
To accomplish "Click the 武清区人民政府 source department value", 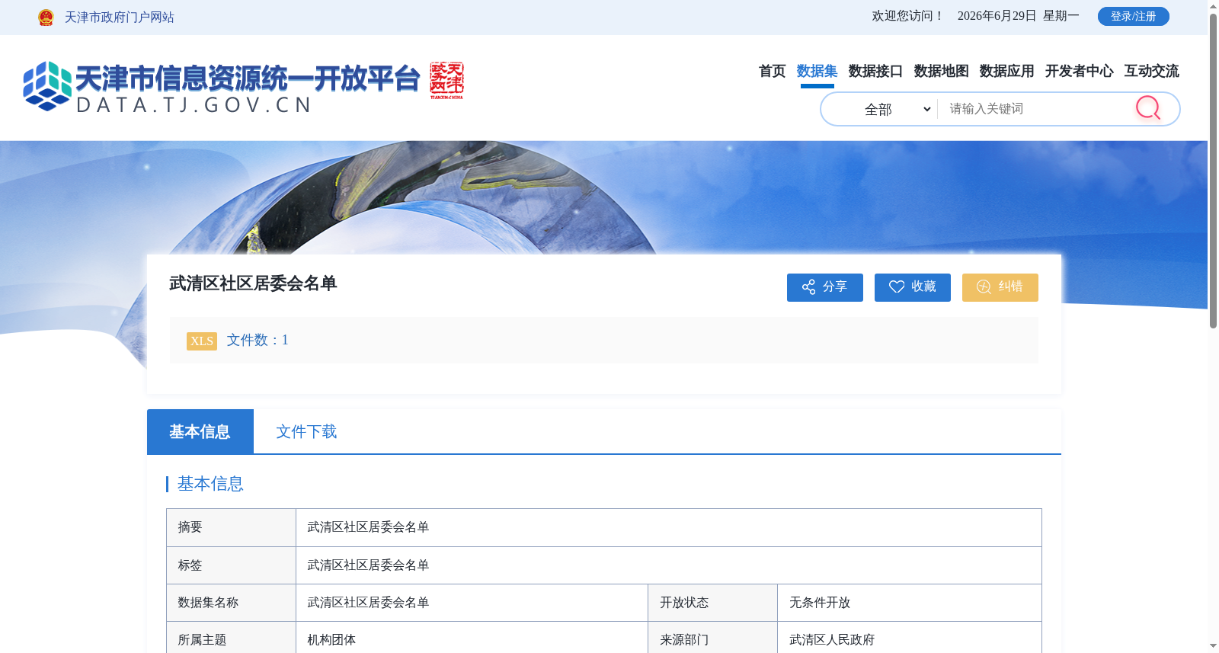I will (832, 640).
